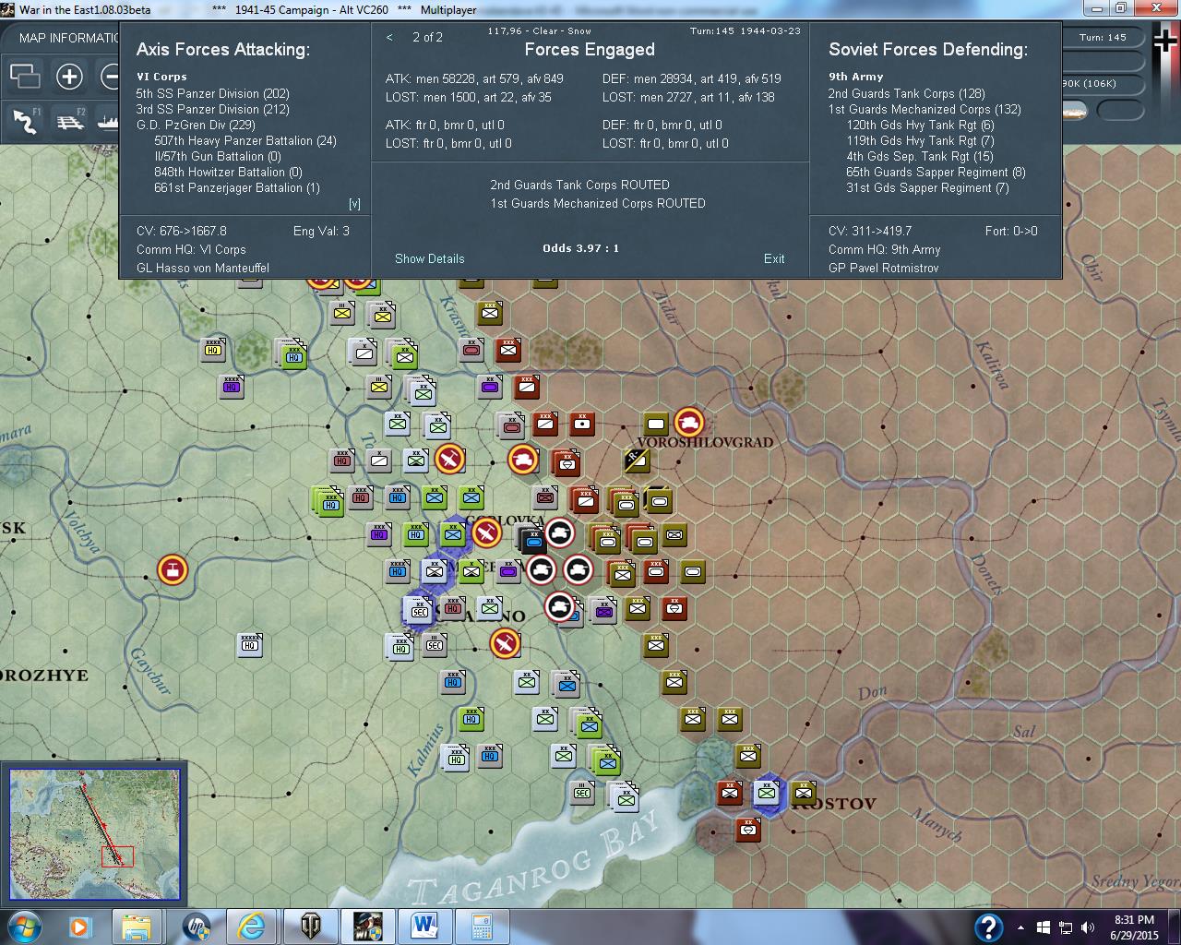Open World of Tanks taskbar icon
This screenshot has height=945, width=1181.
pos(309,926)
